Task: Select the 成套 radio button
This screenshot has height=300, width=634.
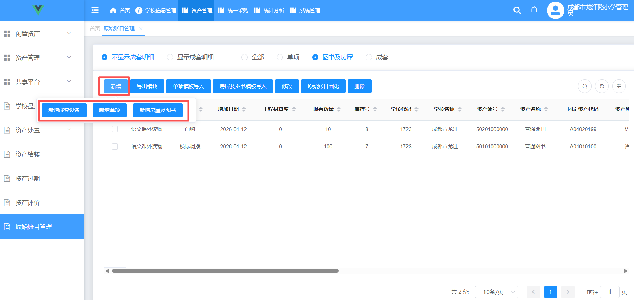Action: click(369, 57)
